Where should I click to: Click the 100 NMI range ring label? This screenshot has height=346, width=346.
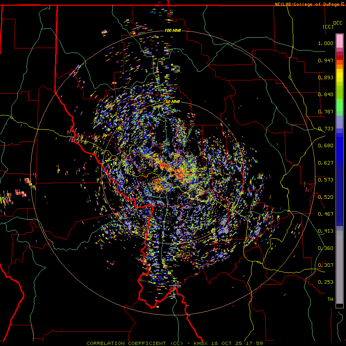coord(173,30)
